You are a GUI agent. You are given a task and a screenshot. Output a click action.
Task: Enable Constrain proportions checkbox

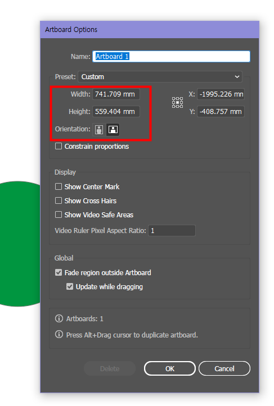pyautogui.click(x=59, y=146)
